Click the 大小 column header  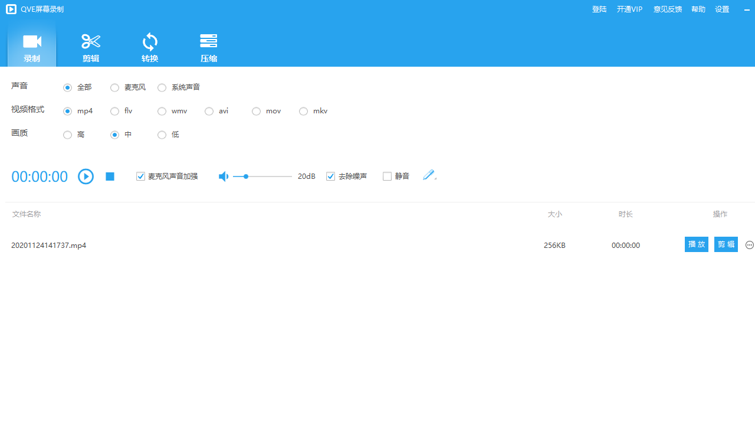(555, 214)
